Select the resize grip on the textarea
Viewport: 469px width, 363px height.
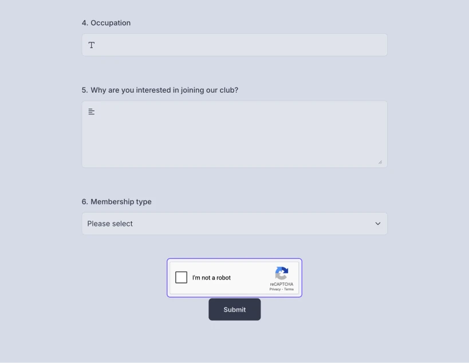click(380, 161)
